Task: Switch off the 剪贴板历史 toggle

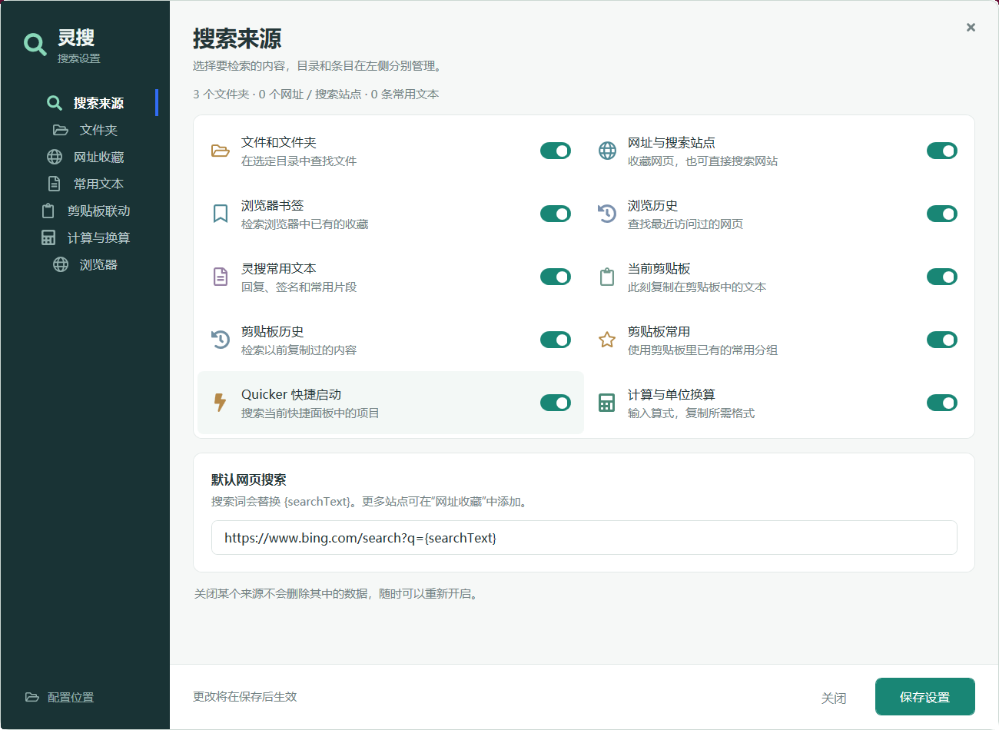Action: (x=556, y=340)
